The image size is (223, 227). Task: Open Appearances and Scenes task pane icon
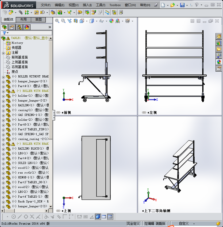coord(219,62)
